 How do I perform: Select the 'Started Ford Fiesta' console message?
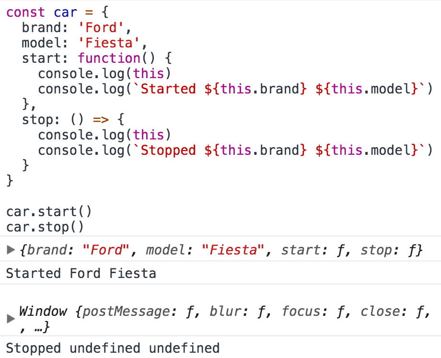pos(81,273)
